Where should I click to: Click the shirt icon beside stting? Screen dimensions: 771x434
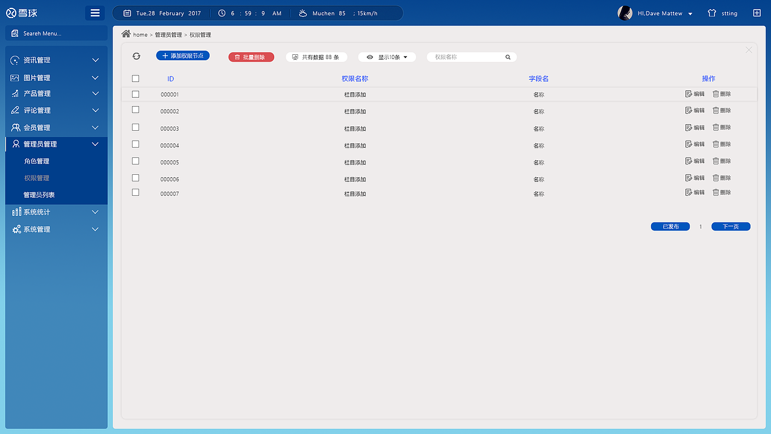tap(712, 13)
